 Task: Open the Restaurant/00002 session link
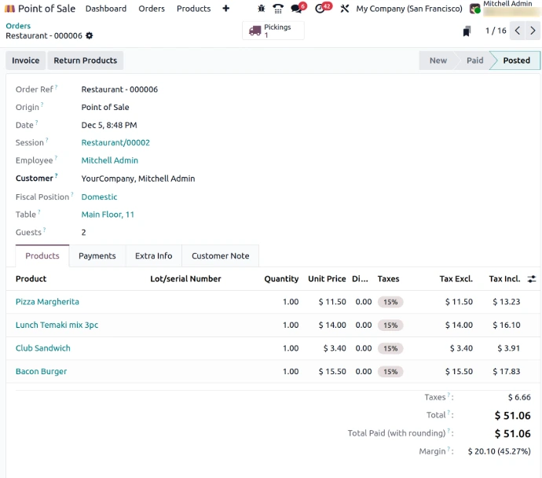coord(115,143)
